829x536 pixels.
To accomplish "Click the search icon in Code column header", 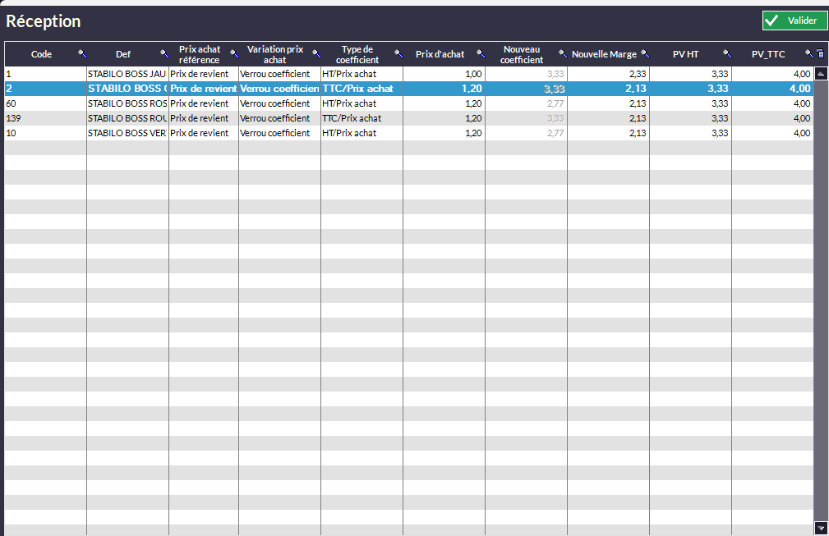I will 81,53.
